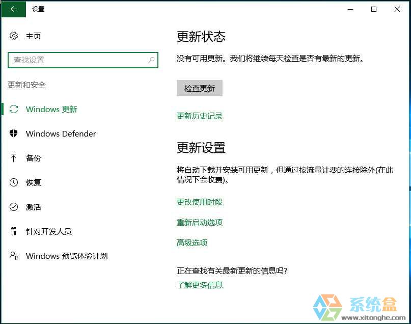Open the 高级选项 link
The height and width of the screenshot is (324, 411).
point(192,242)
